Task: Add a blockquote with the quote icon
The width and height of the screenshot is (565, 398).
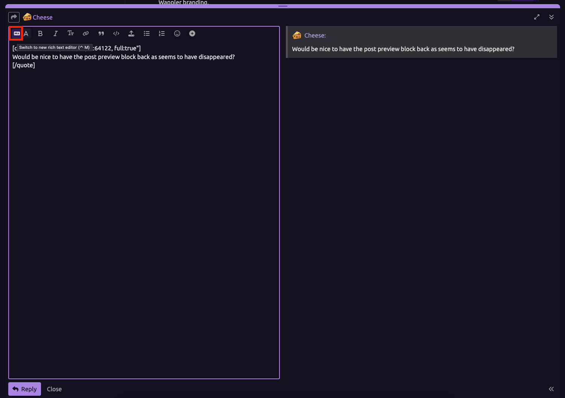Action: (x=101, y=33)
